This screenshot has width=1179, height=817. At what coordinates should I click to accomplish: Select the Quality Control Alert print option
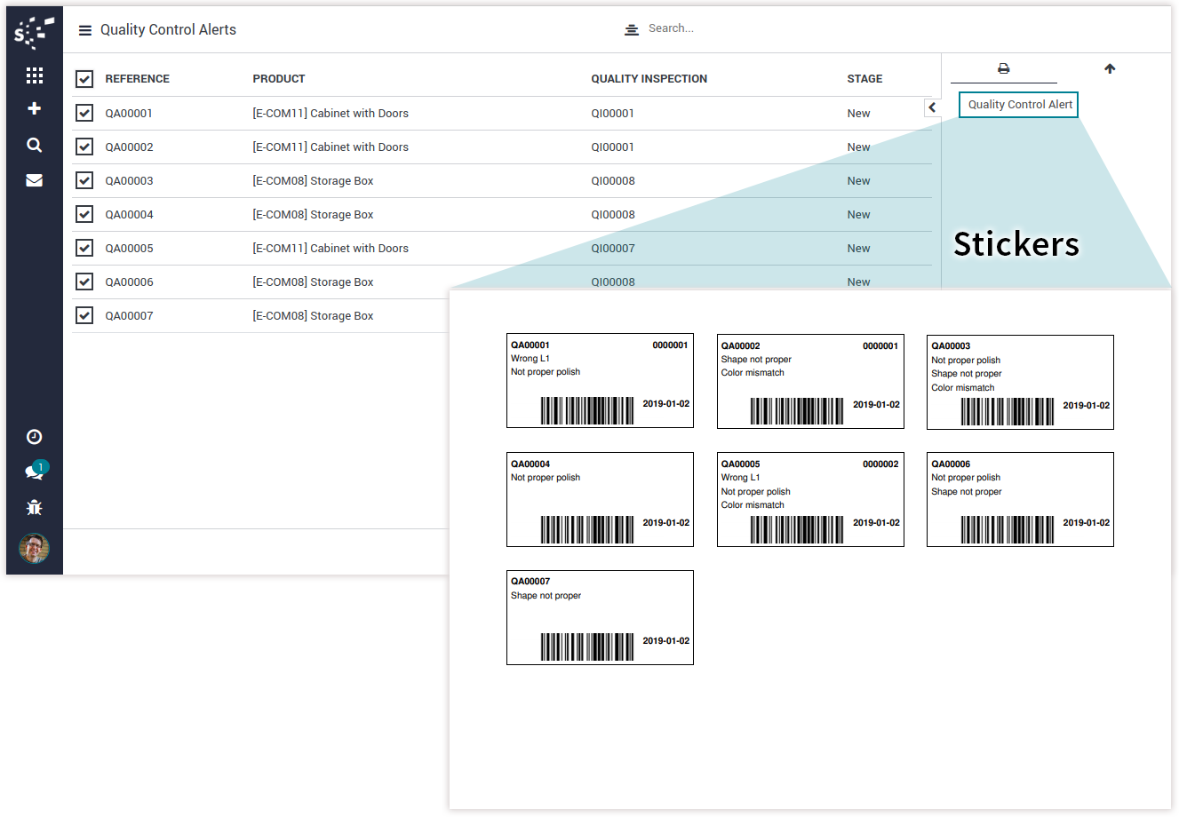point(1019,105)
